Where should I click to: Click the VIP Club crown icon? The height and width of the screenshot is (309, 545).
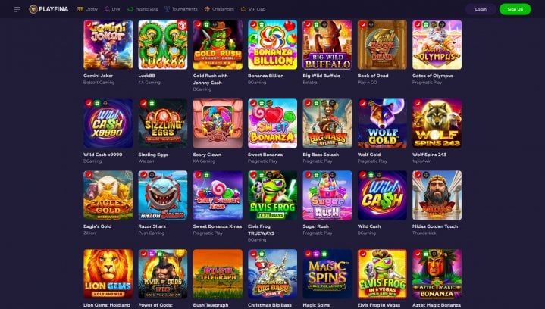coord(243,9)
